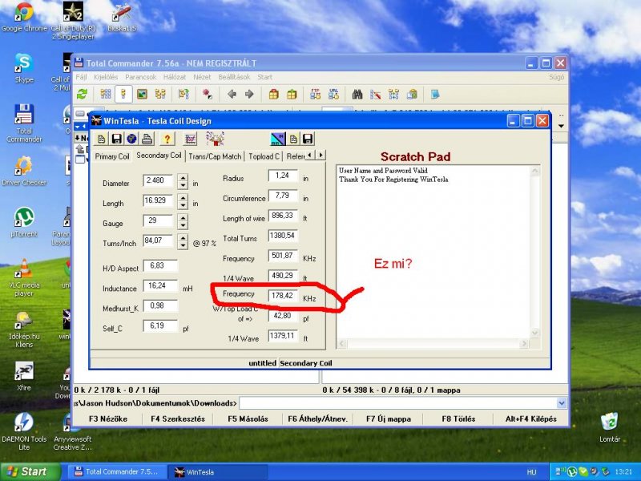Open FTP connection icon in Total Commander
The width and height of the screenshot is (641, 481).
coord(315,95)
